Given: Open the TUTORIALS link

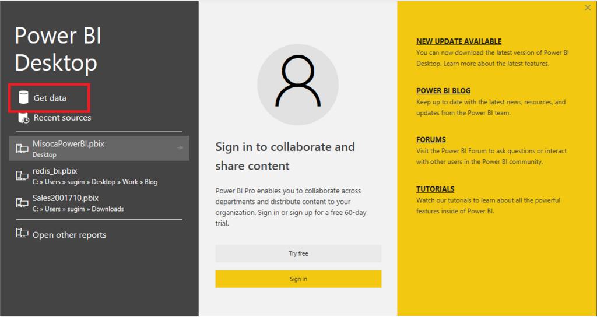Looking at the screenshot, I should (435, 189).
